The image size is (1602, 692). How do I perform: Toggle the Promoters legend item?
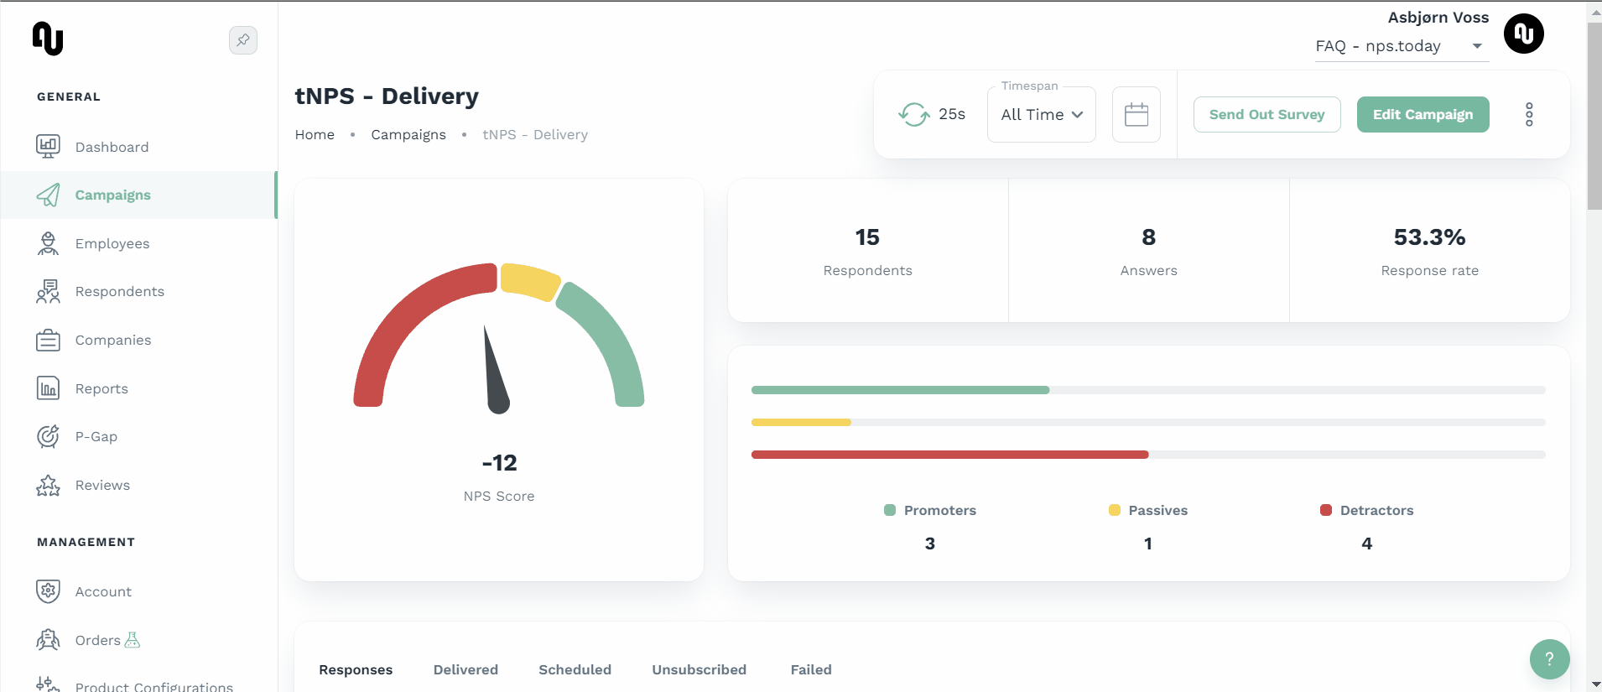(x=930, y=510)
